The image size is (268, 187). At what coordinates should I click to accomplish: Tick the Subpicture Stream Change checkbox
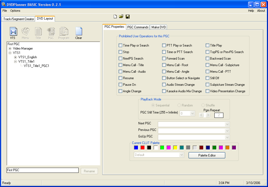(208, 85)
